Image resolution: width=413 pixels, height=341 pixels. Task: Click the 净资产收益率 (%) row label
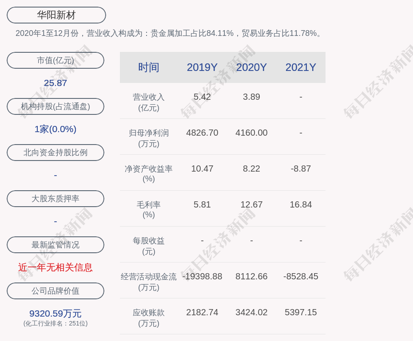point(149,174)
